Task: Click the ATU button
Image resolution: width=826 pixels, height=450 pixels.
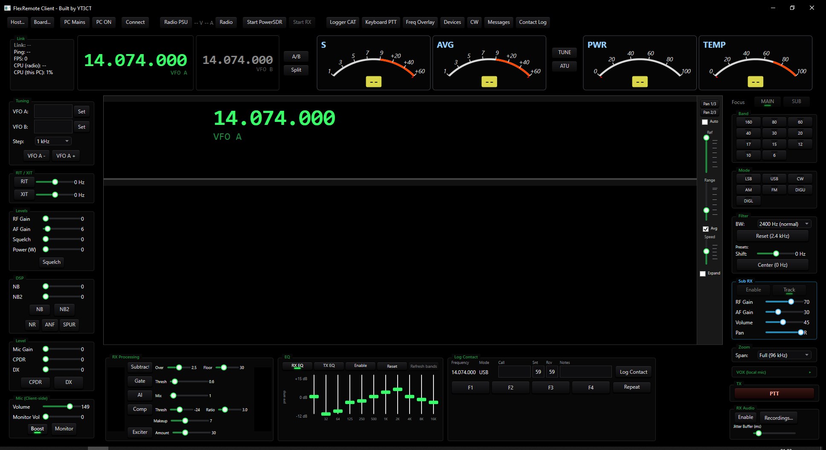Action: (564, 66)
